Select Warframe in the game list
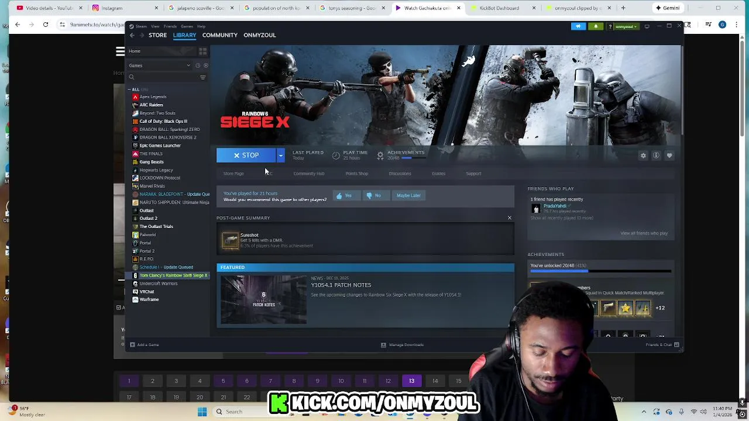Image resolution: width=749 pixels, height=421 pixels. [149, 299]
